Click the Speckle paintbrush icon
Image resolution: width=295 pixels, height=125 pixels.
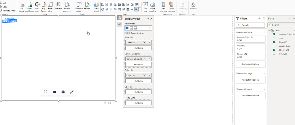[72, 92]
